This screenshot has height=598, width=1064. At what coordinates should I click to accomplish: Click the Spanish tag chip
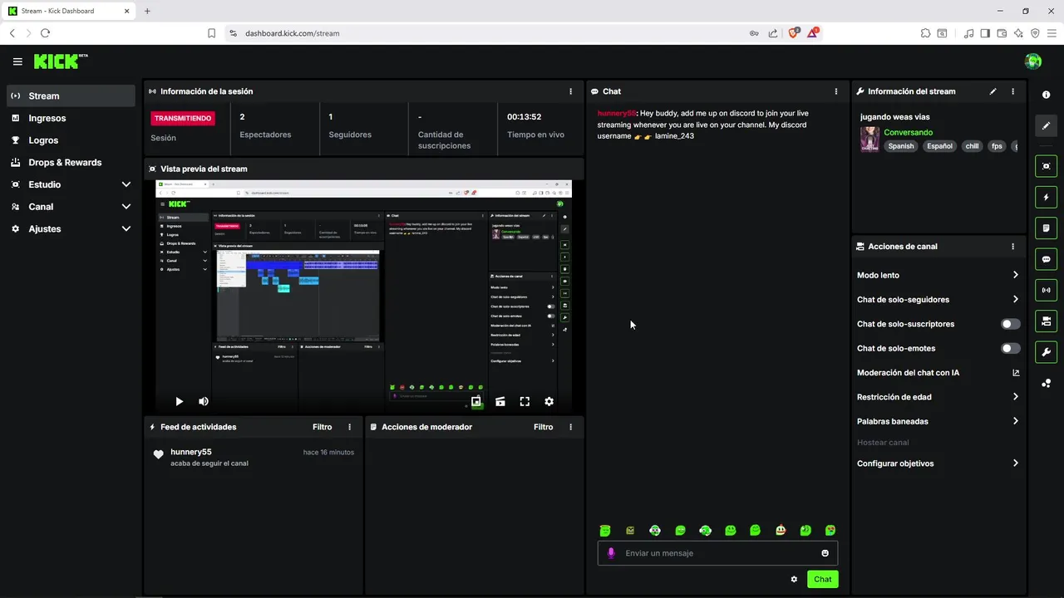[900, 146]
